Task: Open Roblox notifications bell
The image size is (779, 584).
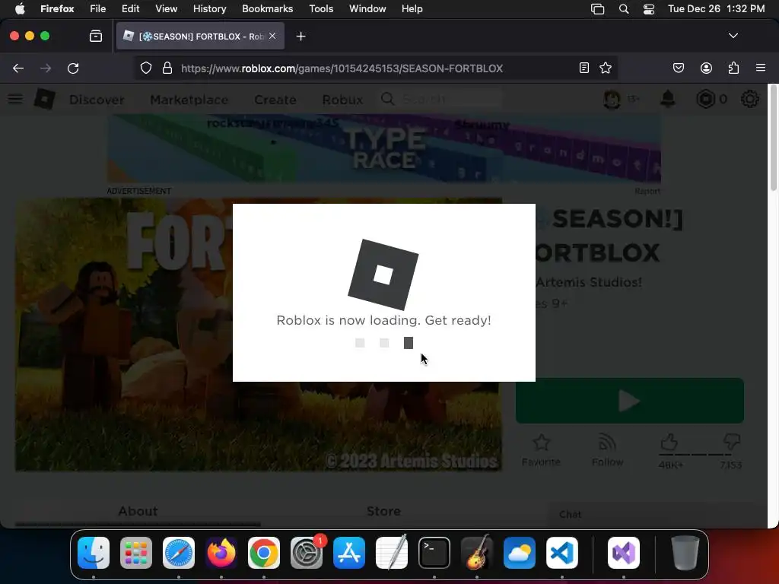Action: 668,99
